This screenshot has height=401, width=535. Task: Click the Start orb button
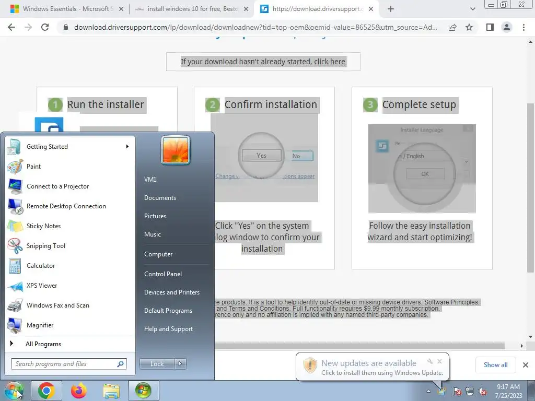(x=14, y=391)
